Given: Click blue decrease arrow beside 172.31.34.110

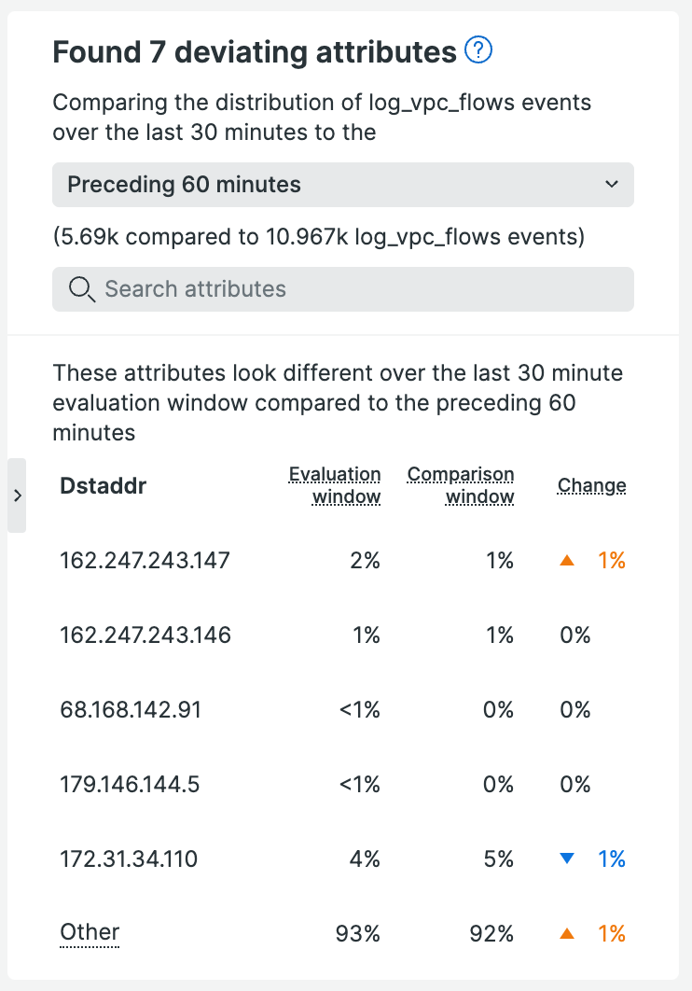Looking at the screenshot, I should tap(567, 859).
